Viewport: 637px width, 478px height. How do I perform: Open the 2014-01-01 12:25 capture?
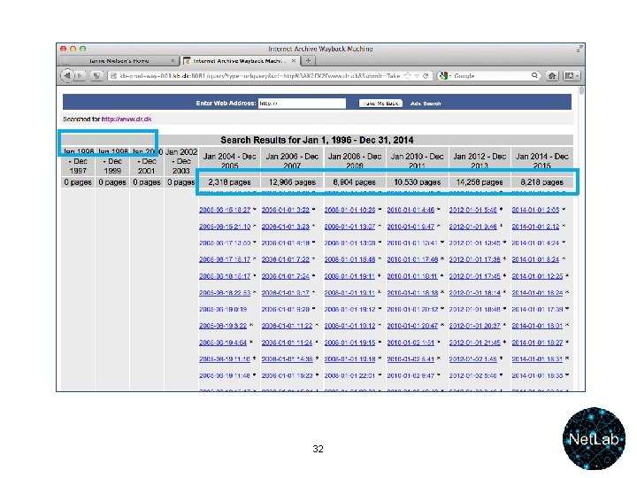(x=537, y=276)
